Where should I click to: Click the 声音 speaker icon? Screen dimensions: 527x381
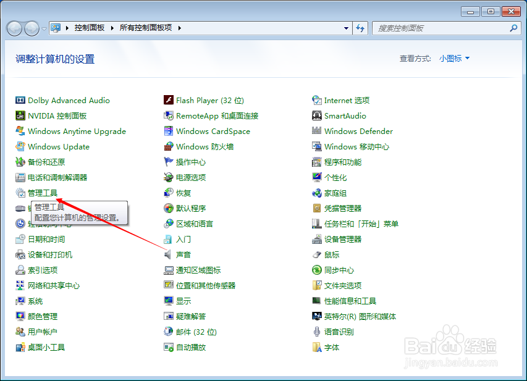[167, 254]
